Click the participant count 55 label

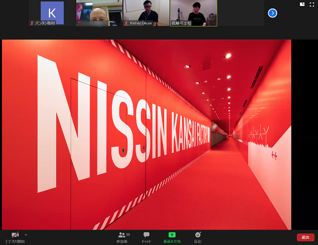(128, 234)
